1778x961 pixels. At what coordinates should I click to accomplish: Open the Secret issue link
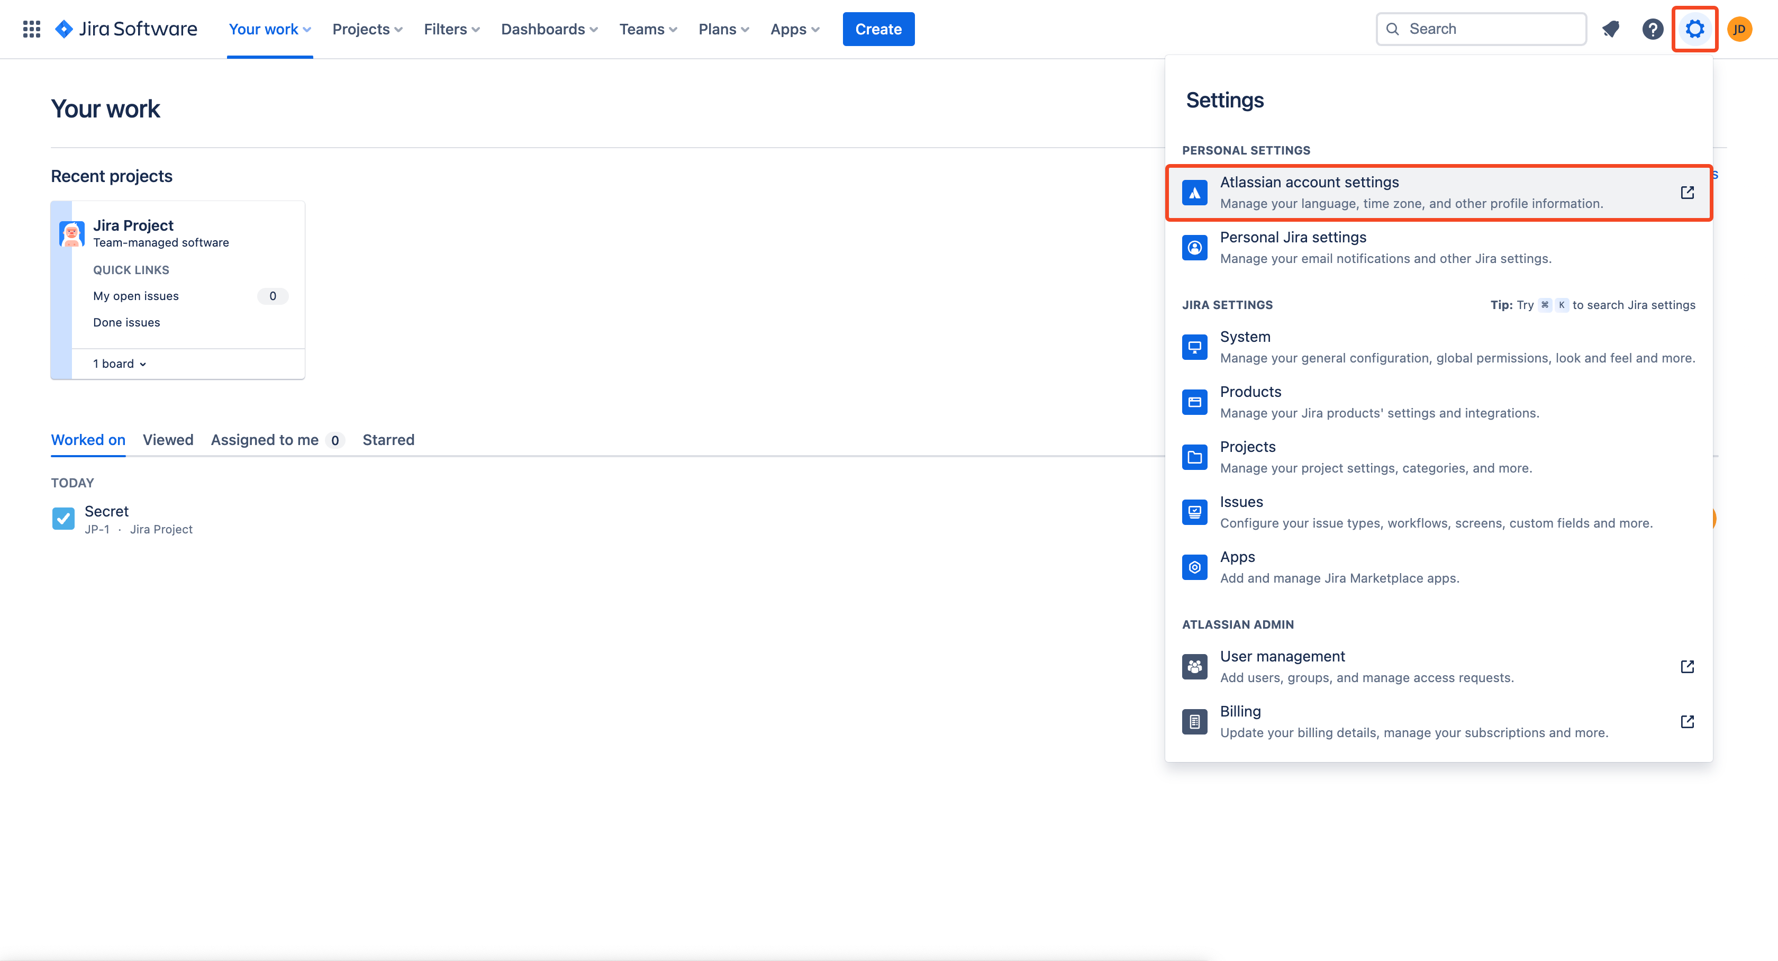(x=106, y=511)
